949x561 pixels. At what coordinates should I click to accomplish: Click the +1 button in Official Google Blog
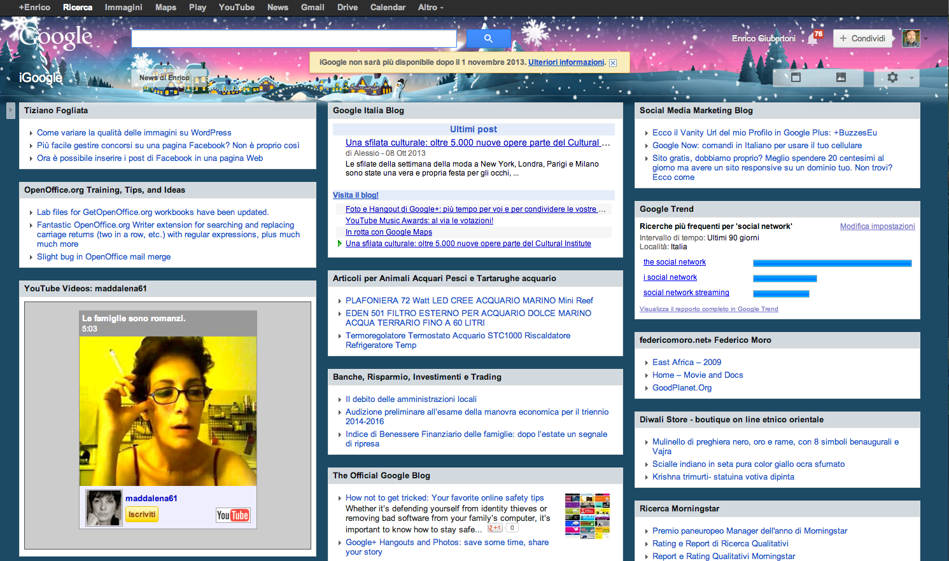click(495, 528)
